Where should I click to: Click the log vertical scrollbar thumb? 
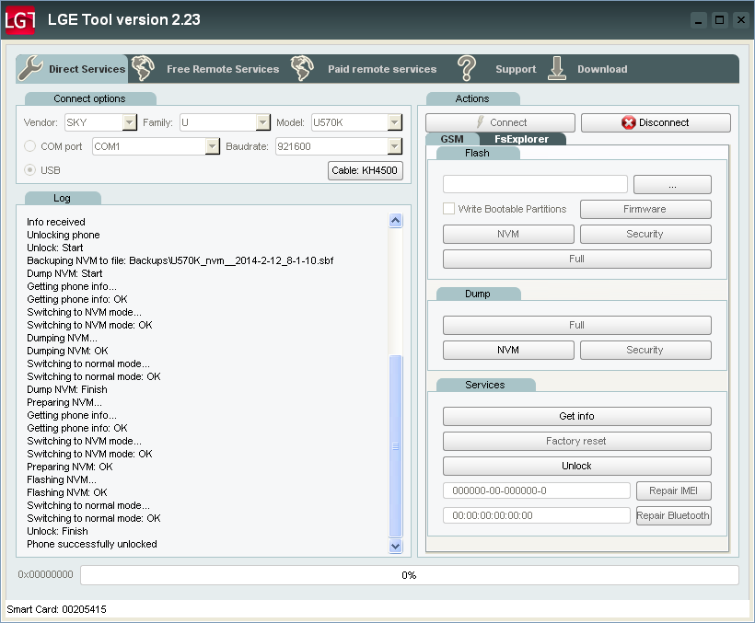[x=395, y=446]
